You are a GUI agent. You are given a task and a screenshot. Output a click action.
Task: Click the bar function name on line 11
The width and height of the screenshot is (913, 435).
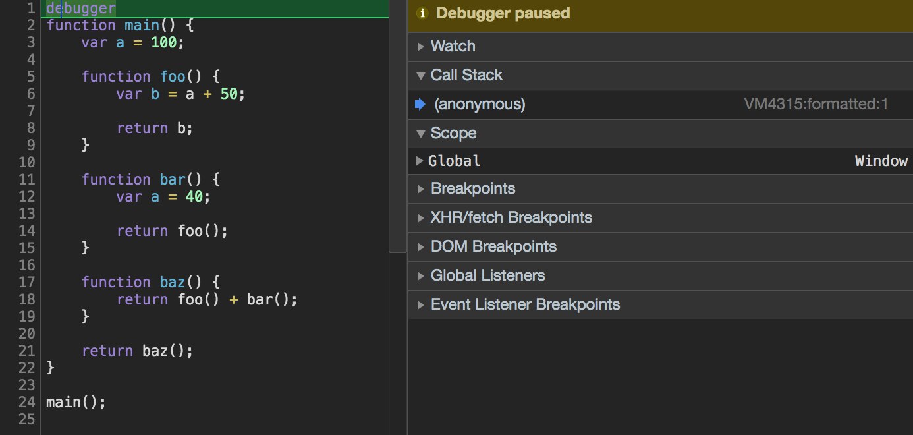click(172, 180)
